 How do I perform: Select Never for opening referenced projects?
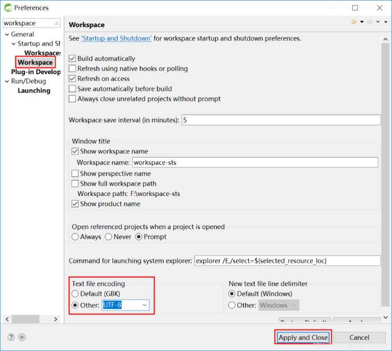coord(108,237)
